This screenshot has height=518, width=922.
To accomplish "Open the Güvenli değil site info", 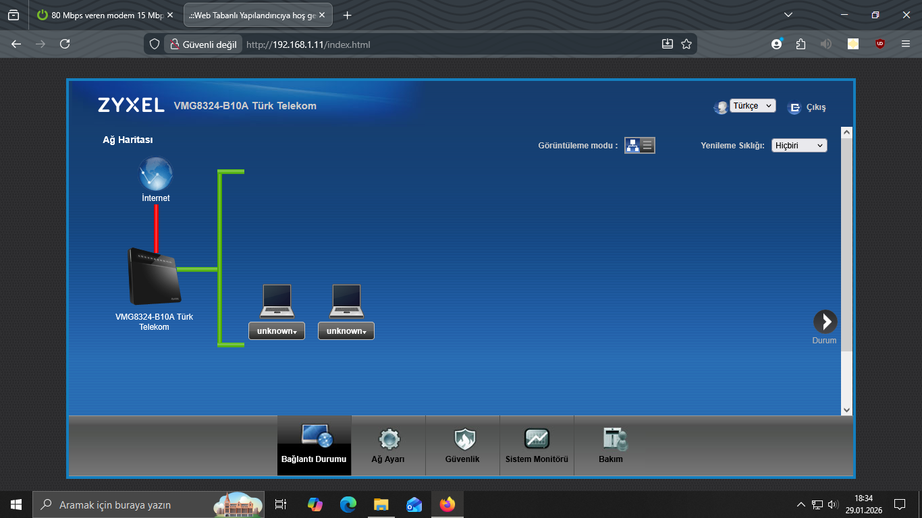I will (x=203, y=45).
